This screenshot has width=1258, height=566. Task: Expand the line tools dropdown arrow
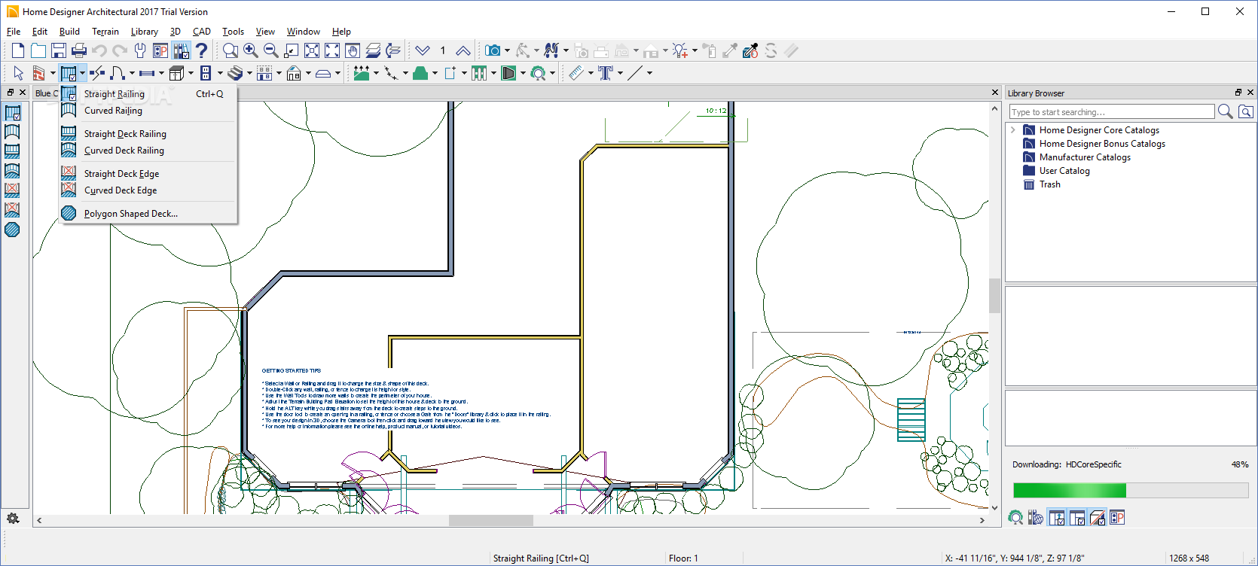[649, 73]
